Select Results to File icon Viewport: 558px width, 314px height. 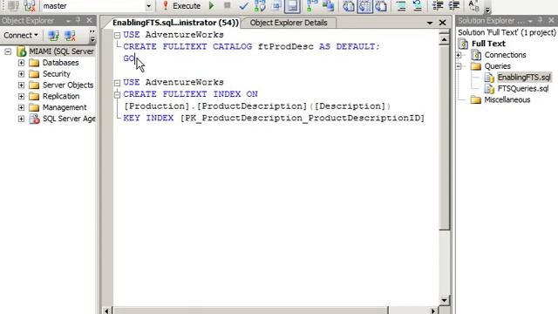tap(381, 6)
